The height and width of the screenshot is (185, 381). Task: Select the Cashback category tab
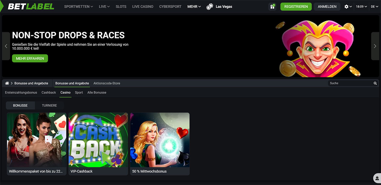49,93
